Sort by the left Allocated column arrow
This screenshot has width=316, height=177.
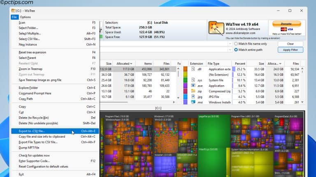tap(131, 64)
